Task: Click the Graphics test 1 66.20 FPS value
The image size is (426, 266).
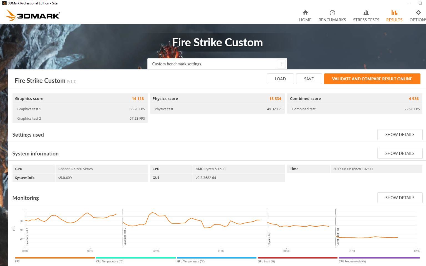Action: tap(137, 109)
